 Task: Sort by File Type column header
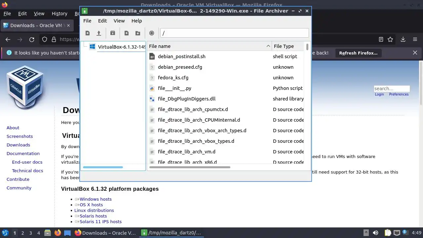tap(288, 46)
